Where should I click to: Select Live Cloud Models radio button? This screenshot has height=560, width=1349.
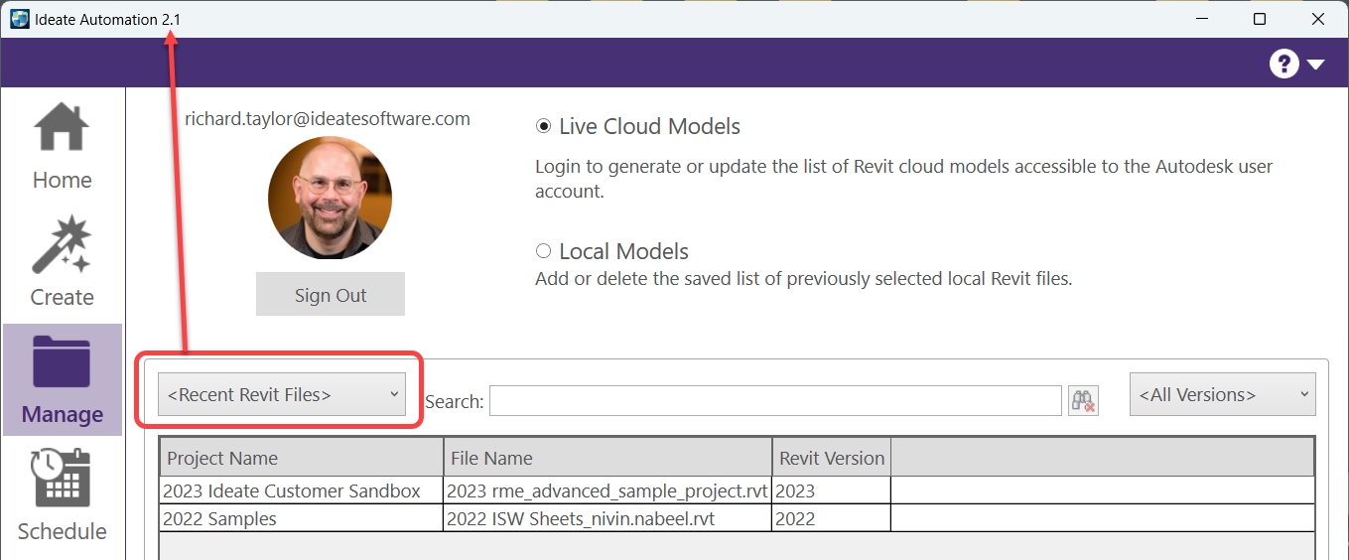pos(543,126)
